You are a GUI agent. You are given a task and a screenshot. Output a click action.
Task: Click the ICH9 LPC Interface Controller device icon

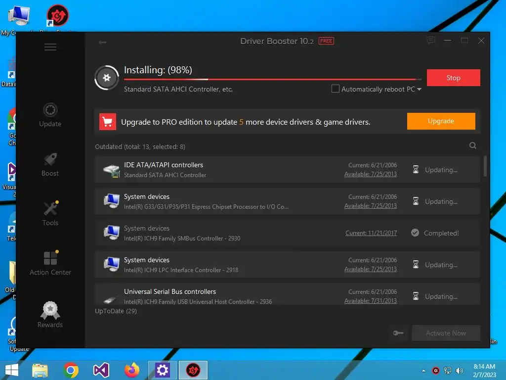point(111,265)
